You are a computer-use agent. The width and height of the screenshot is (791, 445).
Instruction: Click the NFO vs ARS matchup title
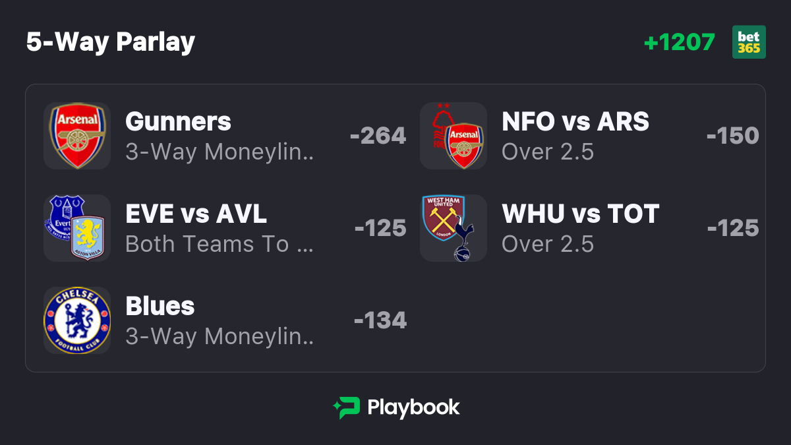click(x=575, y=122)
